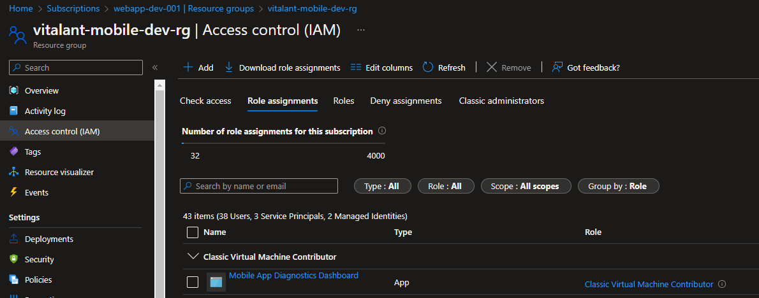Go to Subscriptions breadcrumb
This screenshot has width=759, height=298.
[73, 8]
